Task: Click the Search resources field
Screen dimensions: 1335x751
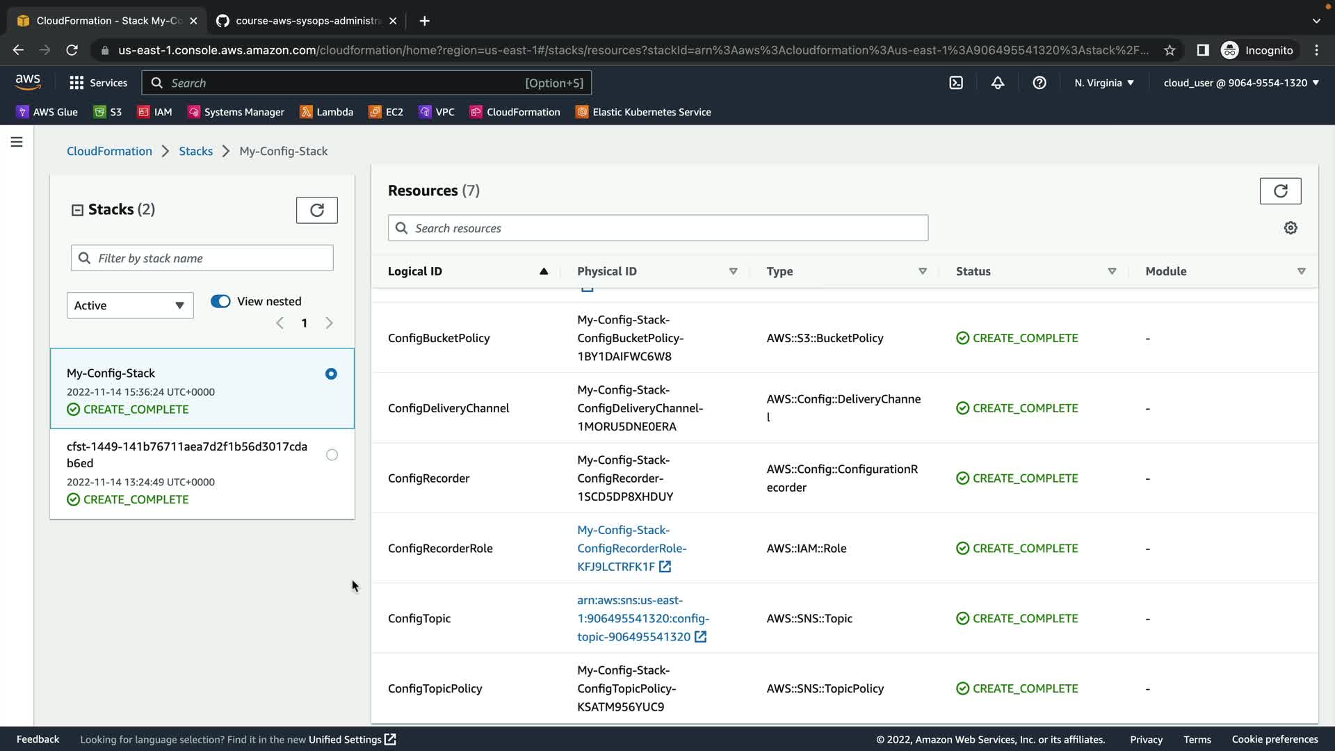Action: [x=658, y=228]
